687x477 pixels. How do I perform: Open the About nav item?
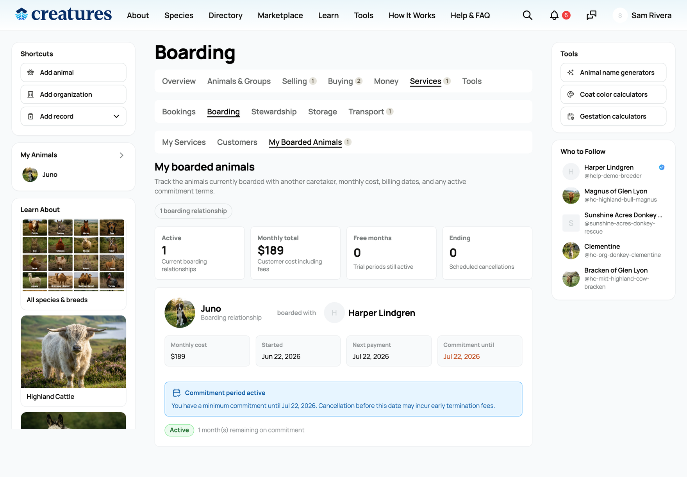(x=138, y=15)
